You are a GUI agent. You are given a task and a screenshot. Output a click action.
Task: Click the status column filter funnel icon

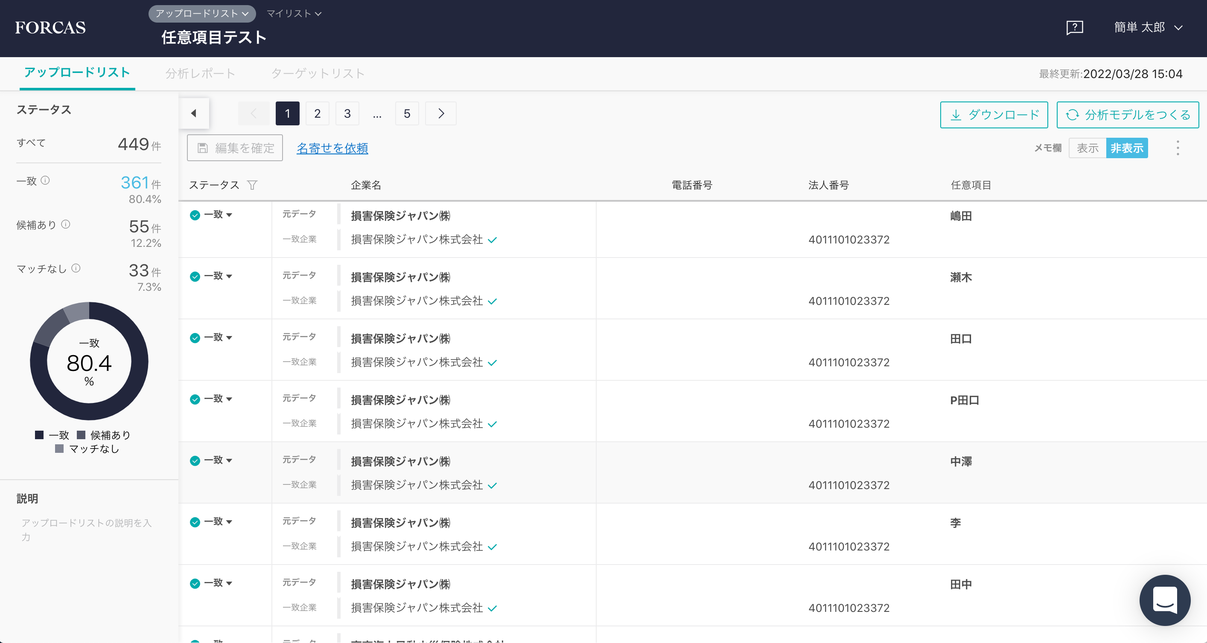[x=252, y=185]
